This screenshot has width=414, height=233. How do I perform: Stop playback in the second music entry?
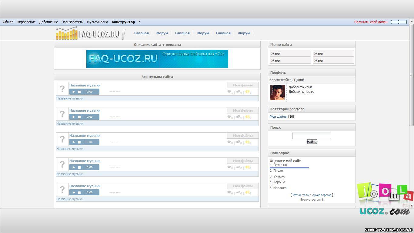(x=79, y=117)
